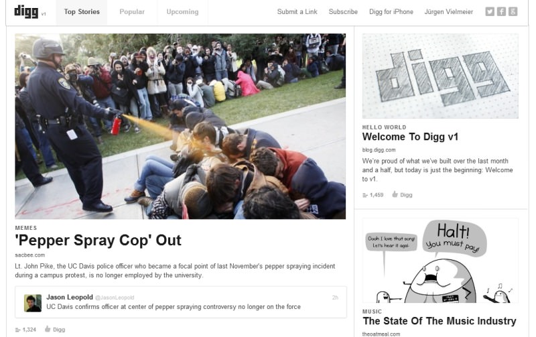Image resolution: width=536 pixels, height=337 pixels.
Task: Switch to the Upcoming tab
Action: click(182, 12)
